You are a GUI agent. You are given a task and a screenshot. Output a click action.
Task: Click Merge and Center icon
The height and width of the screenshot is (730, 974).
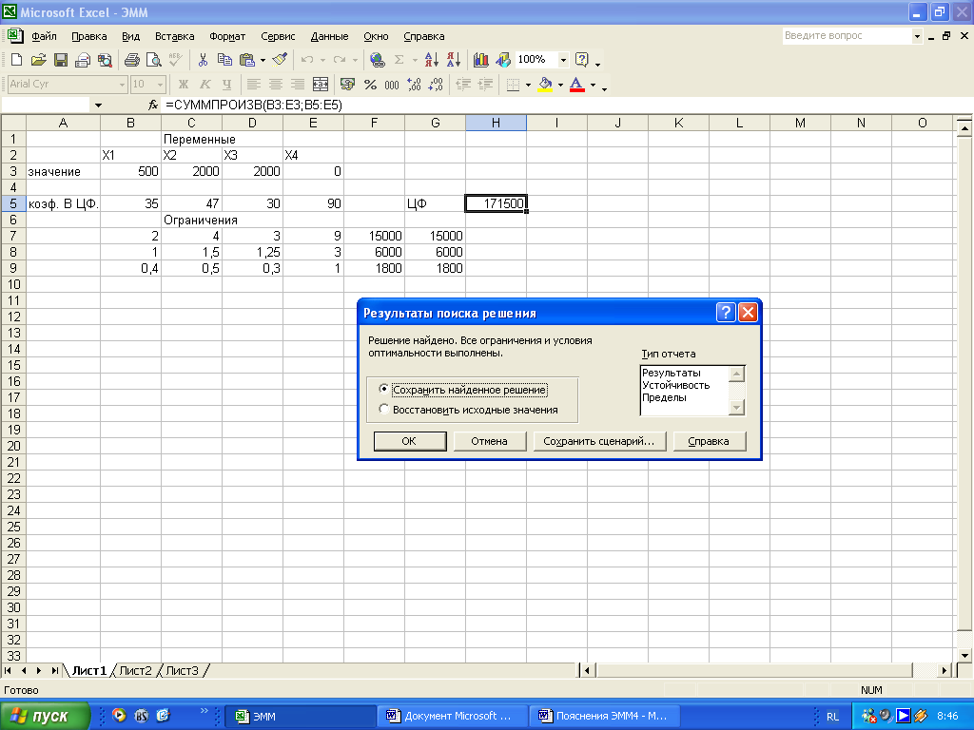tap(321, 85)
